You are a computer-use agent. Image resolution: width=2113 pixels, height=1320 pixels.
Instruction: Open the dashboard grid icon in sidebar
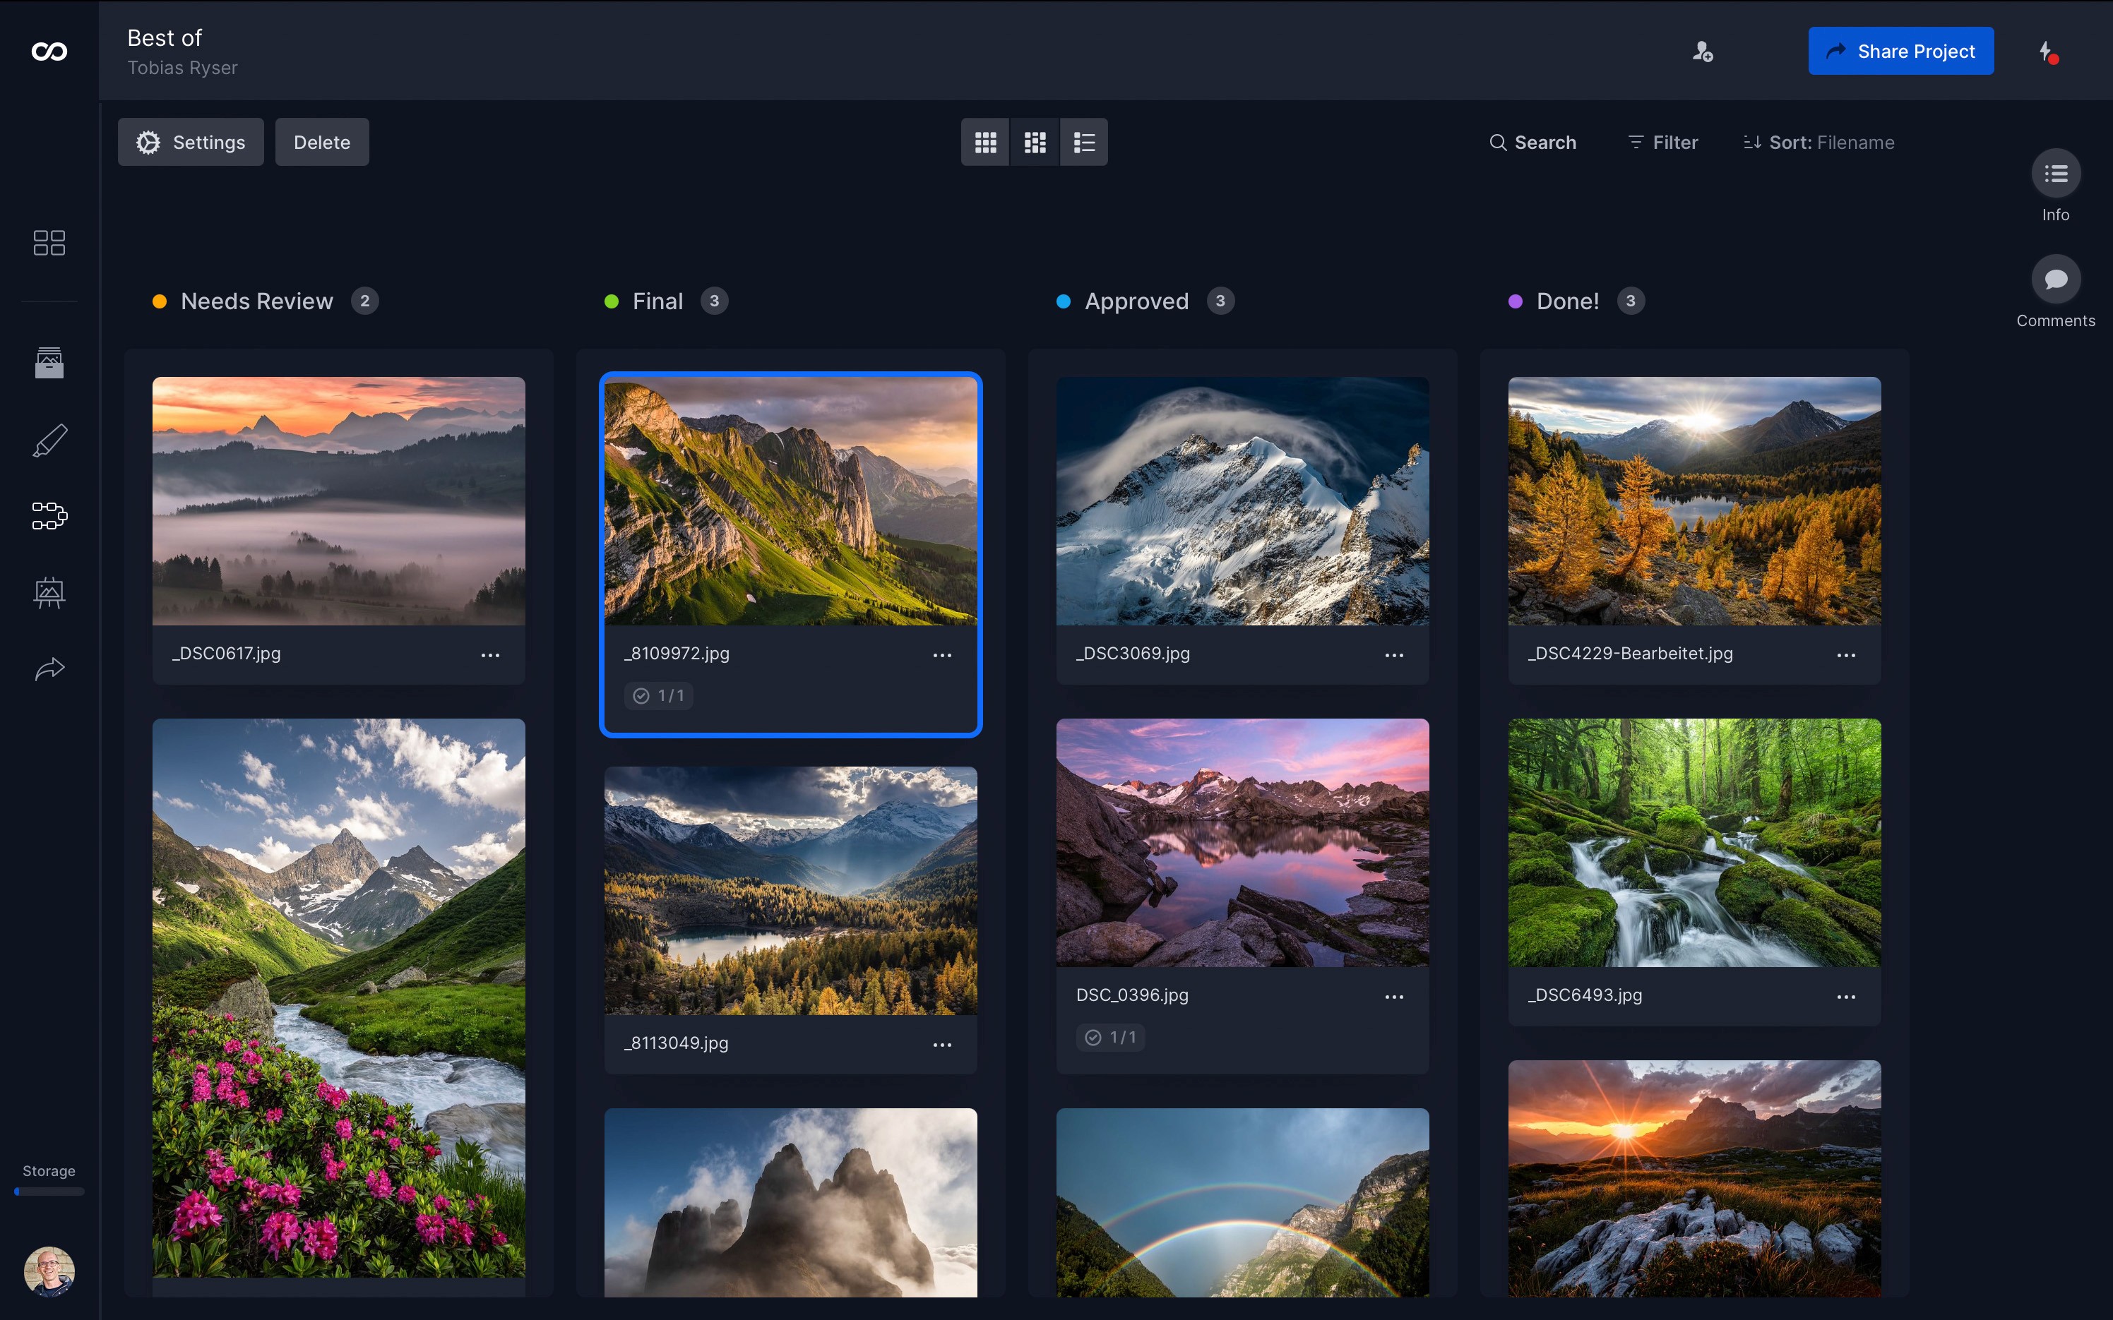tap(49, 243)
